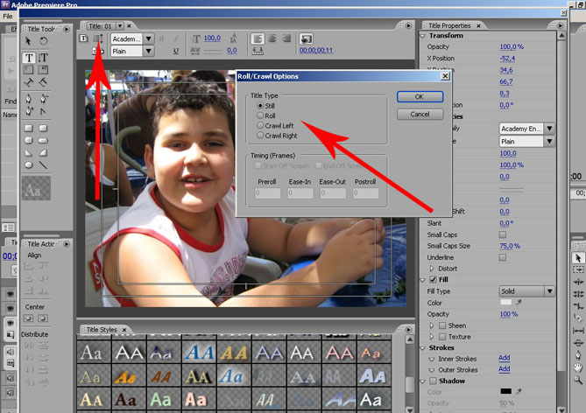
Task: Select the Roll radio button
Action: point(260,115)
